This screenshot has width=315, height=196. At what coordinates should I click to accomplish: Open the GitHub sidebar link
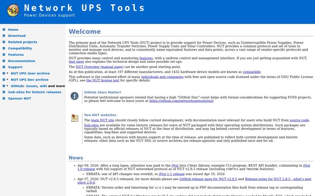tap(17, 86)
